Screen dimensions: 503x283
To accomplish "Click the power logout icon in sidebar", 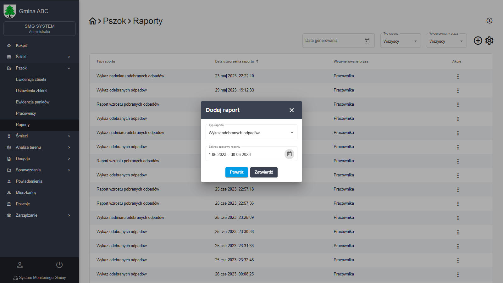I will tap(59, 265).
